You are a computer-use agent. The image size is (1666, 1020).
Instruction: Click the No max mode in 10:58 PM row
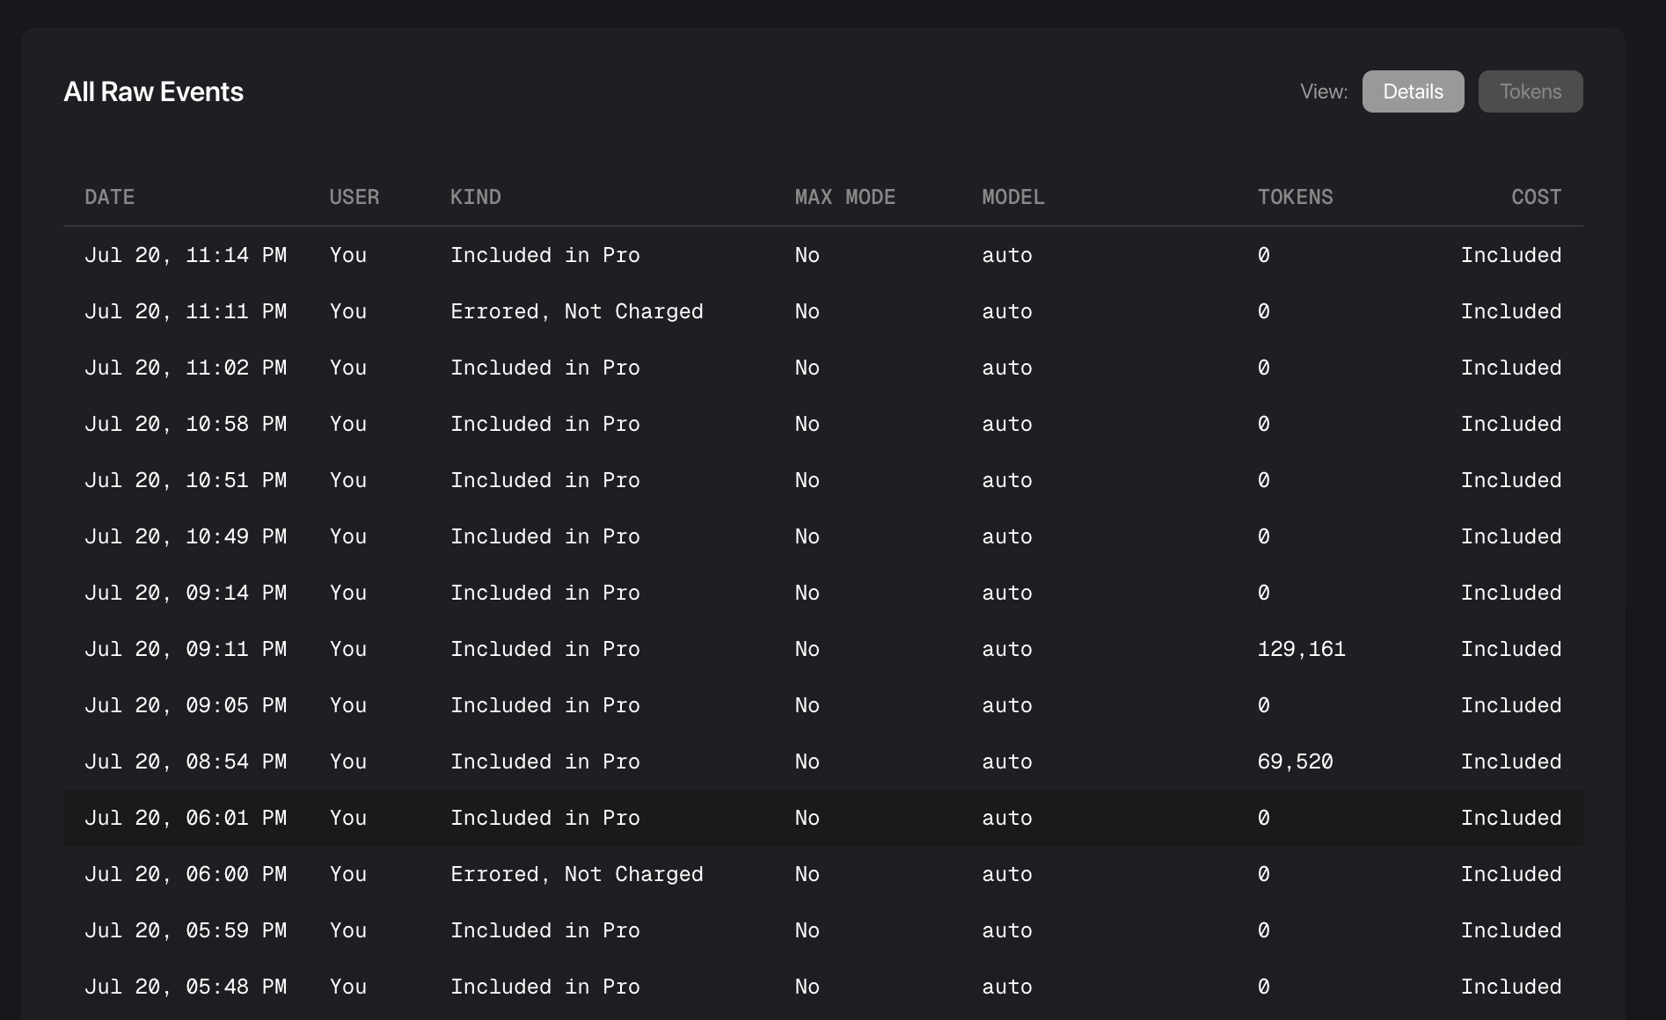(x=807, y=424)
